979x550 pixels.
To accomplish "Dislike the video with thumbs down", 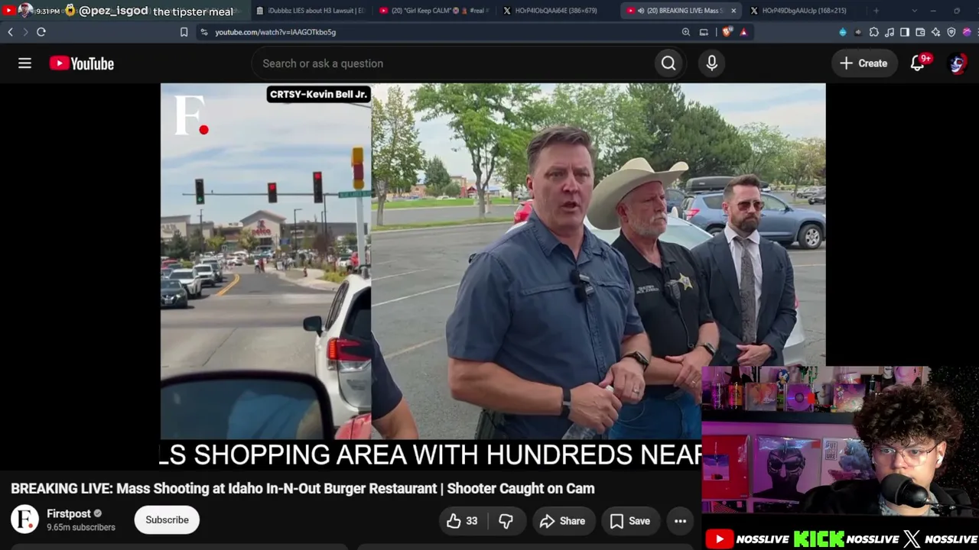I will point(506,521).
